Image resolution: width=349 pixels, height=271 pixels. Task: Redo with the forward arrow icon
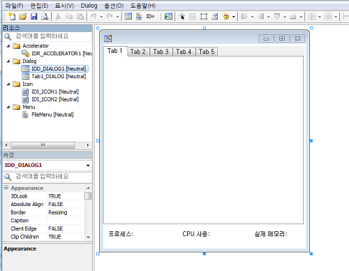click(110, 16)
